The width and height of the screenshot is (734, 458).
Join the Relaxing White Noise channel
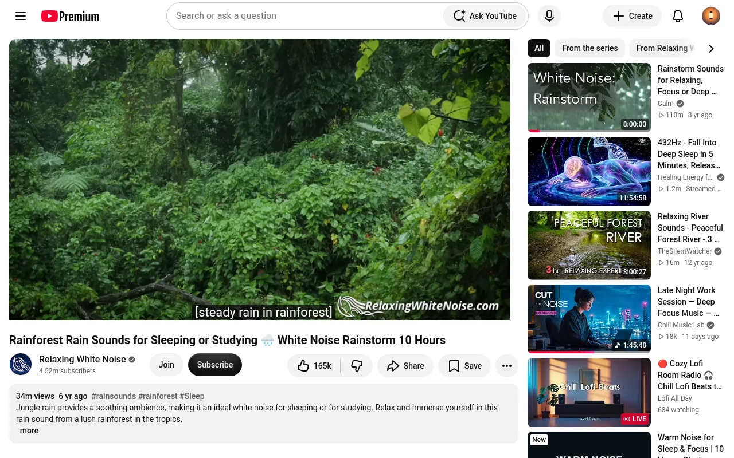(x=166, y=365)
